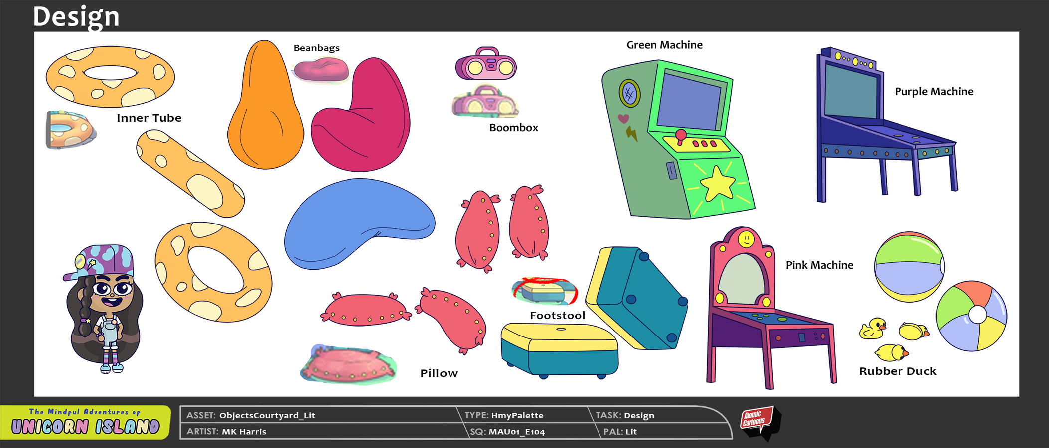Click the Unicorn Island show logo
This screenshot has height=448, width=1049.
85,422
